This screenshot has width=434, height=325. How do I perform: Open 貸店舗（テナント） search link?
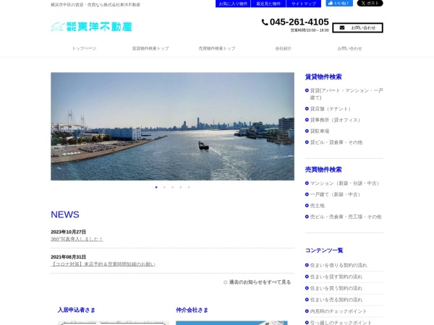tap(331, 109)
